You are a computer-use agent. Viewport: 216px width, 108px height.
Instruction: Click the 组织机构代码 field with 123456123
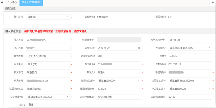click(190, 40)
